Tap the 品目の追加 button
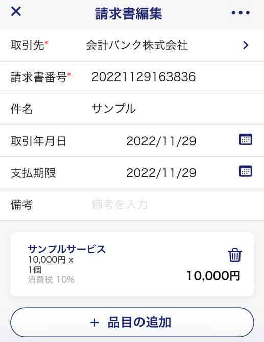This screenshot has width=264, height=342. pyautogui.click(x=132, y=322)
